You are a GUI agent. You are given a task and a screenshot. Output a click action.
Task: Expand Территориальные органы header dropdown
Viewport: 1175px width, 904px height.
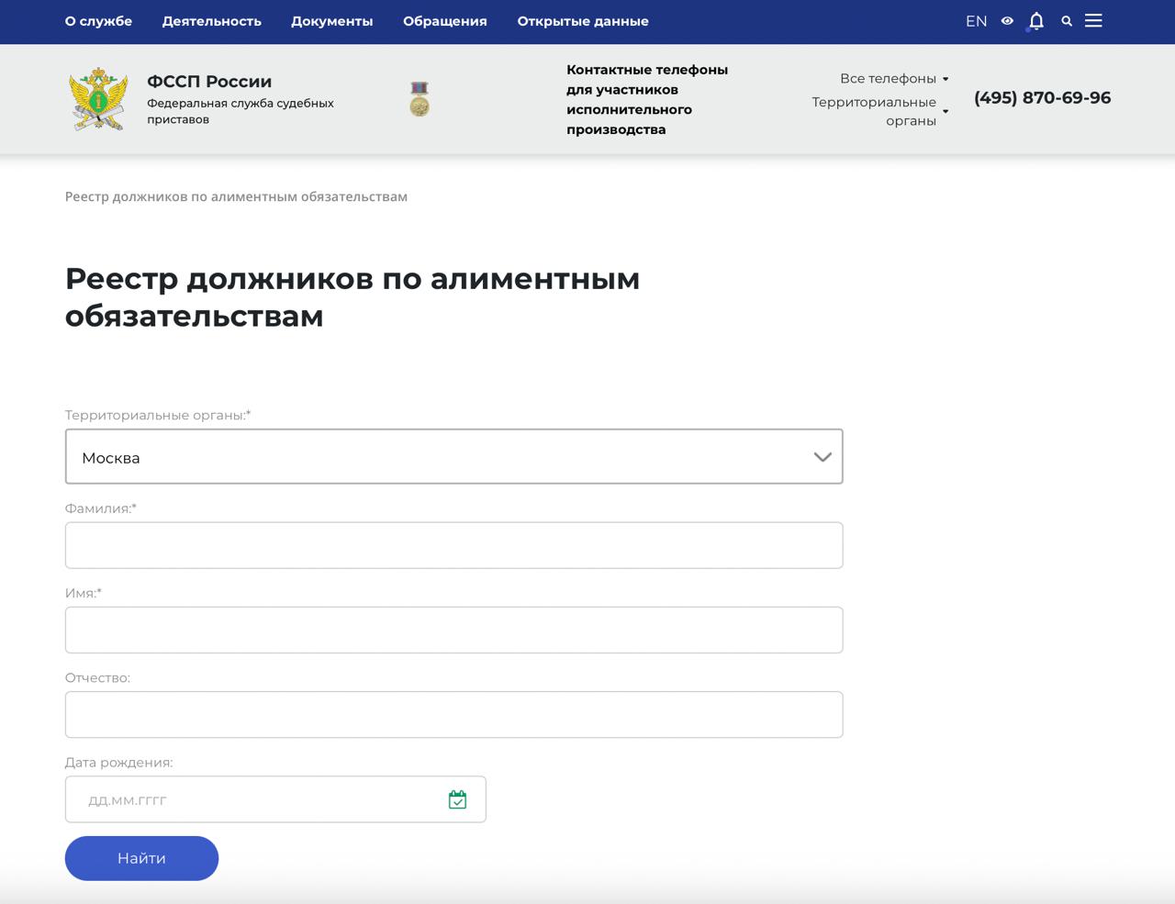pos(878,111)
